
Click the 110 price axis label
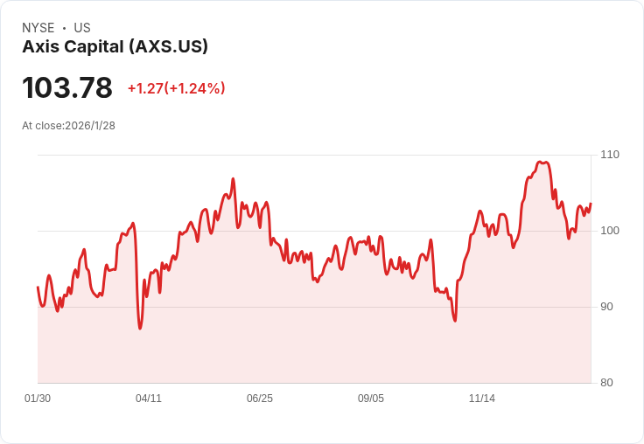610,155
